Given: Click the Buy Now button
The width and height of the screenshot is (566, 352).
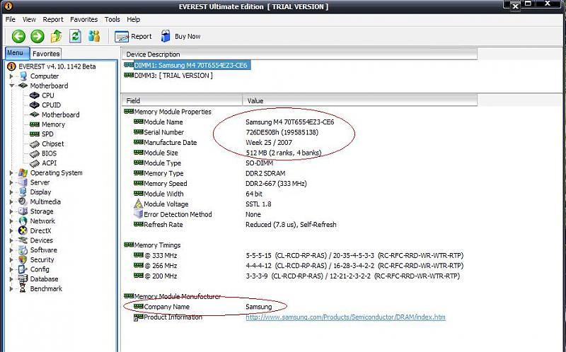Looking at the screenshot, I should (x=180, y=36).
